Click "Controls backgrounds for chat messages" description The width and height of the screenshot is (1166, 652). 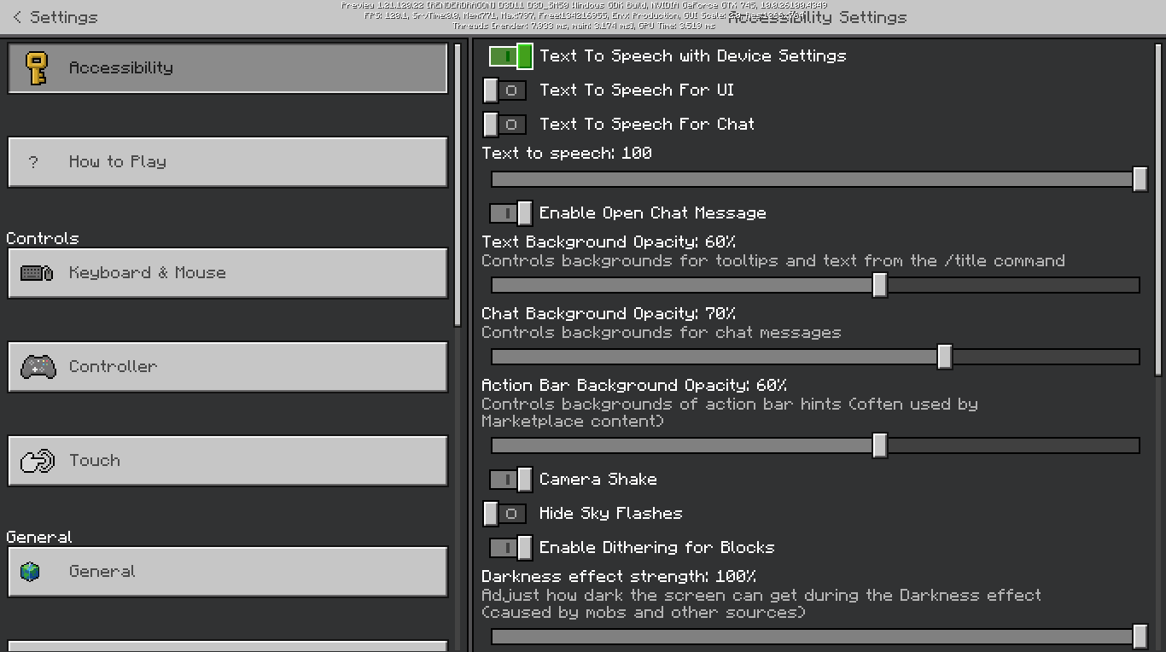[x=662, y=333]
